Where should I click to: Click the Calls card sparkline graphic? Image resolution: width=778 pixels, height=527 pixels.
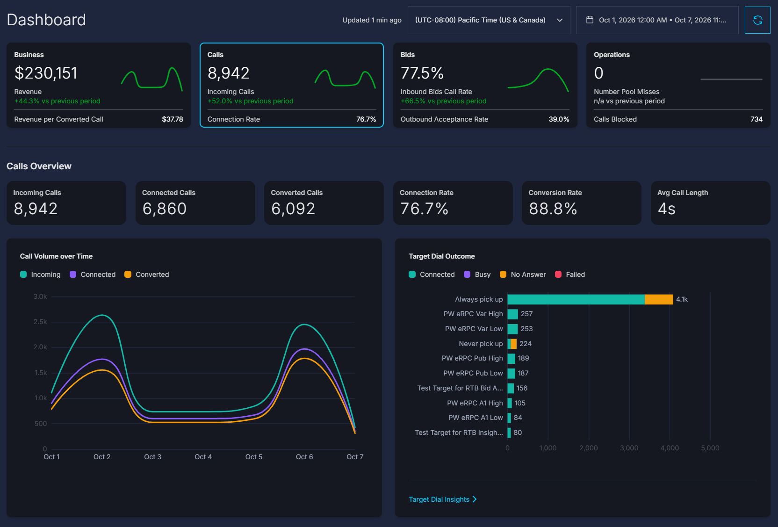[345, 79]
